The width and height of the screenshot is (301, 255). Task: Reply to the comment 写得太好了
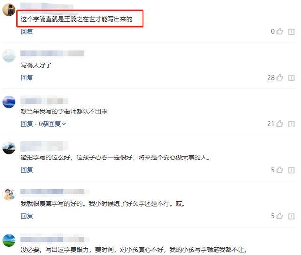coord(27,78)
